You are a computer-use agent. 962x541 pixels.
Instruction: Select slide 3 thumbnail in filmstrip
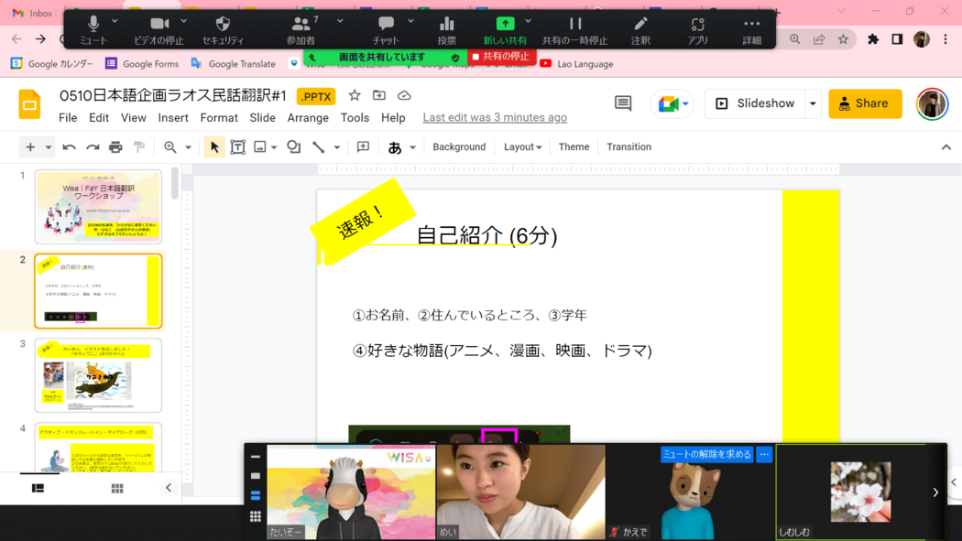(98, 375)
